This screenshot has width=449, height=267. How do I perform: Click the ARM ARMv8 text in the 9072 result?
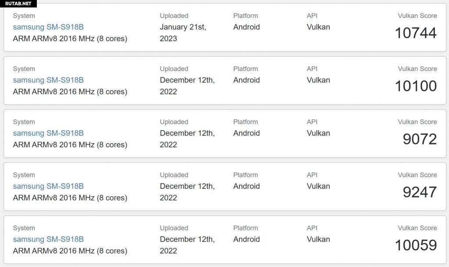[70, 145]
